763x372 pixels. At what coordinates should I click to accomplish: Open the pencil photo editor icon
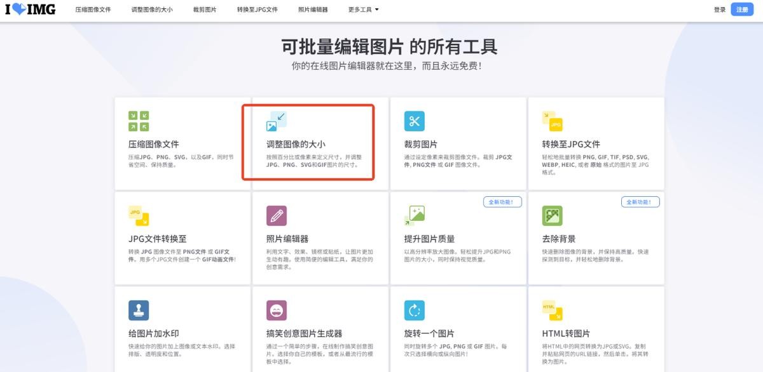point(277,216)
